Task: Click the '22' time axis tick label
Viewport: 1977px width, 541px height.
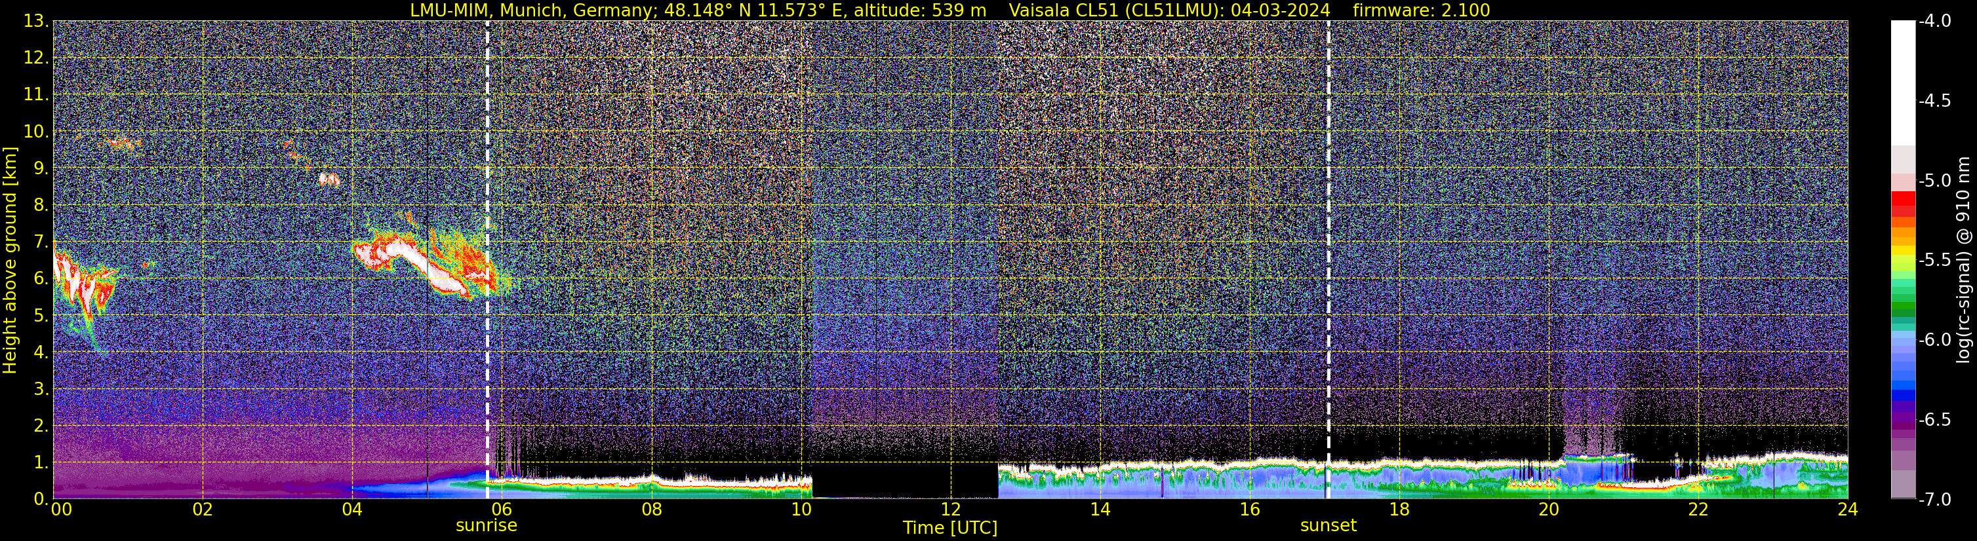Action: click(x=1698, y=510)
